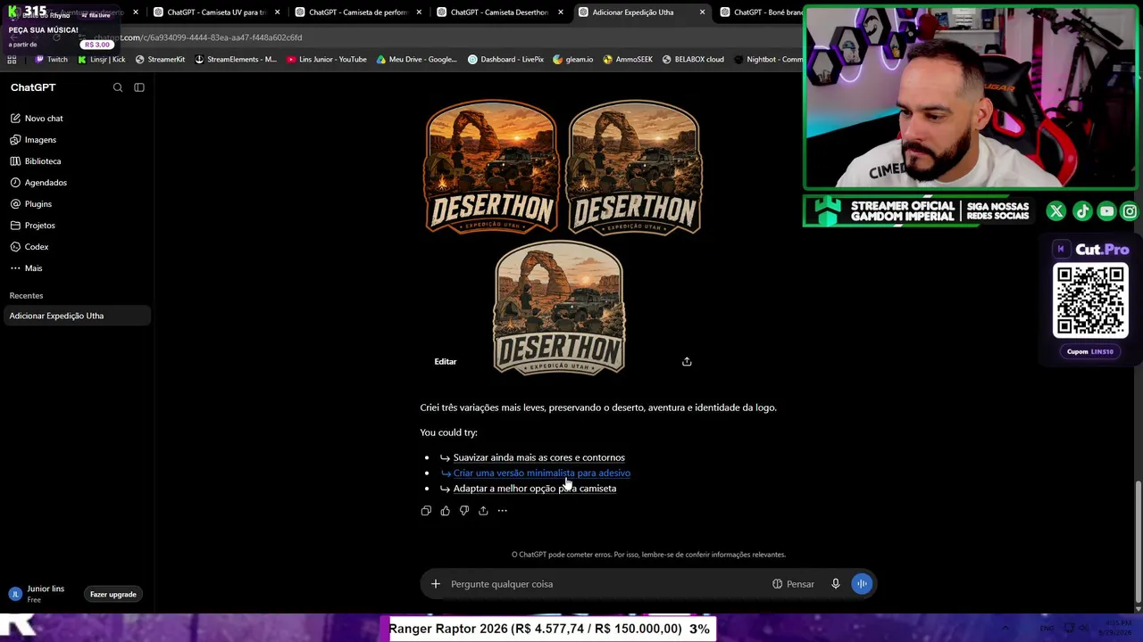The image size is (1143, 642).
Task: Start voice mode with the blue button
Action: click(862, 584)
